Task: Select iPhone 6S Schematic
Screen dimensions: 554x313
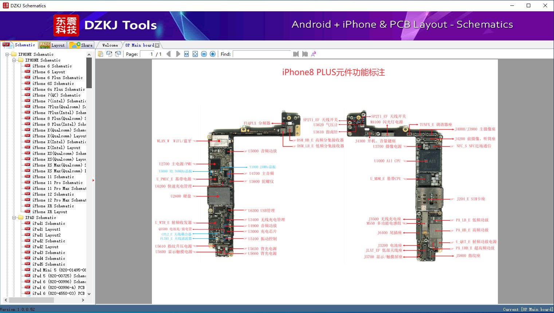Action: (53, 83)
